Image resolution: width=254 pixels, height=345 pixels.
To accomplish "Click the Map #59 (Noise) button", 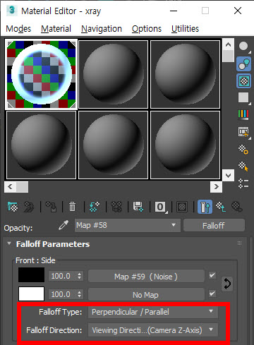I will pyautogui.click(x=146, y=277).
